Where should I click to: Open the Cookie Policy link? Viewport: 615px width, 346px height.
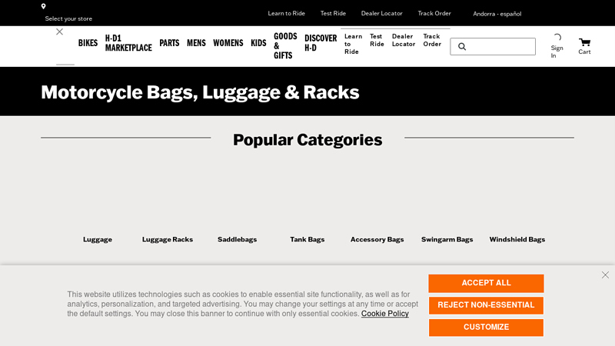[384, 314]
